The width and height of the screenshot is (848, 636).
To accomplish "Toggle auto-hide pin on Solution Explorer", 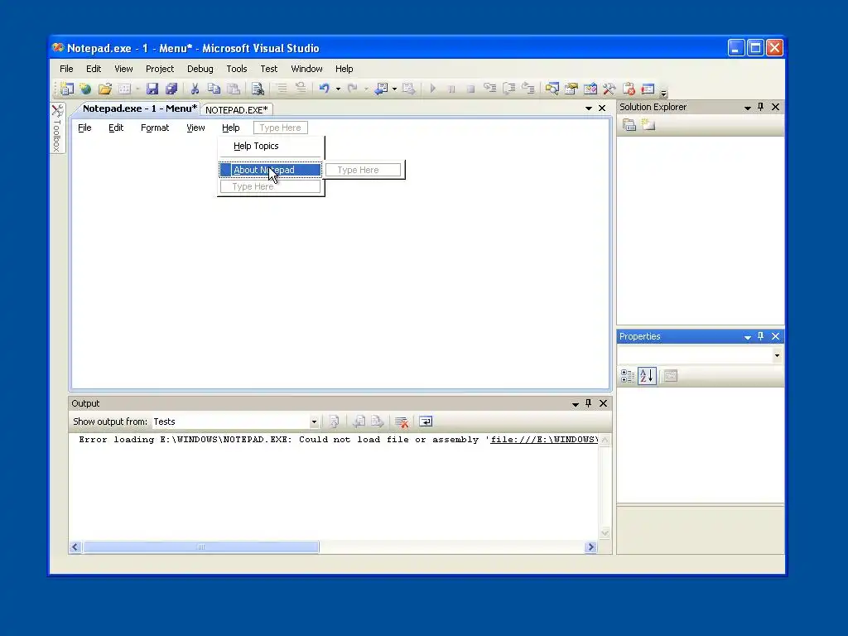I will 761,107.
